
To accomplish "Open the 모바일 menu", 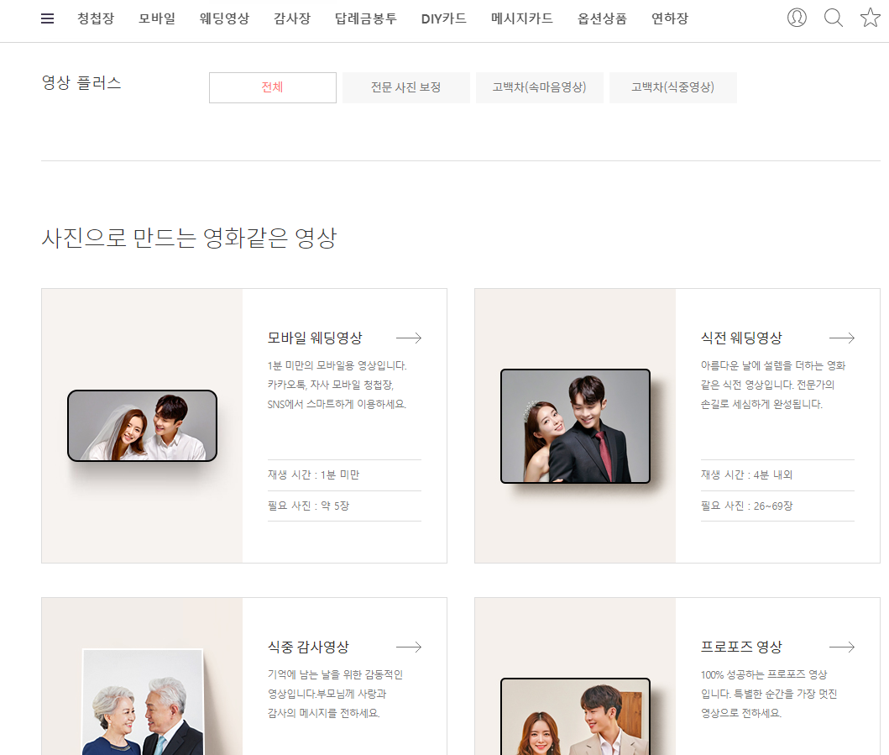I will click(157, 18).
